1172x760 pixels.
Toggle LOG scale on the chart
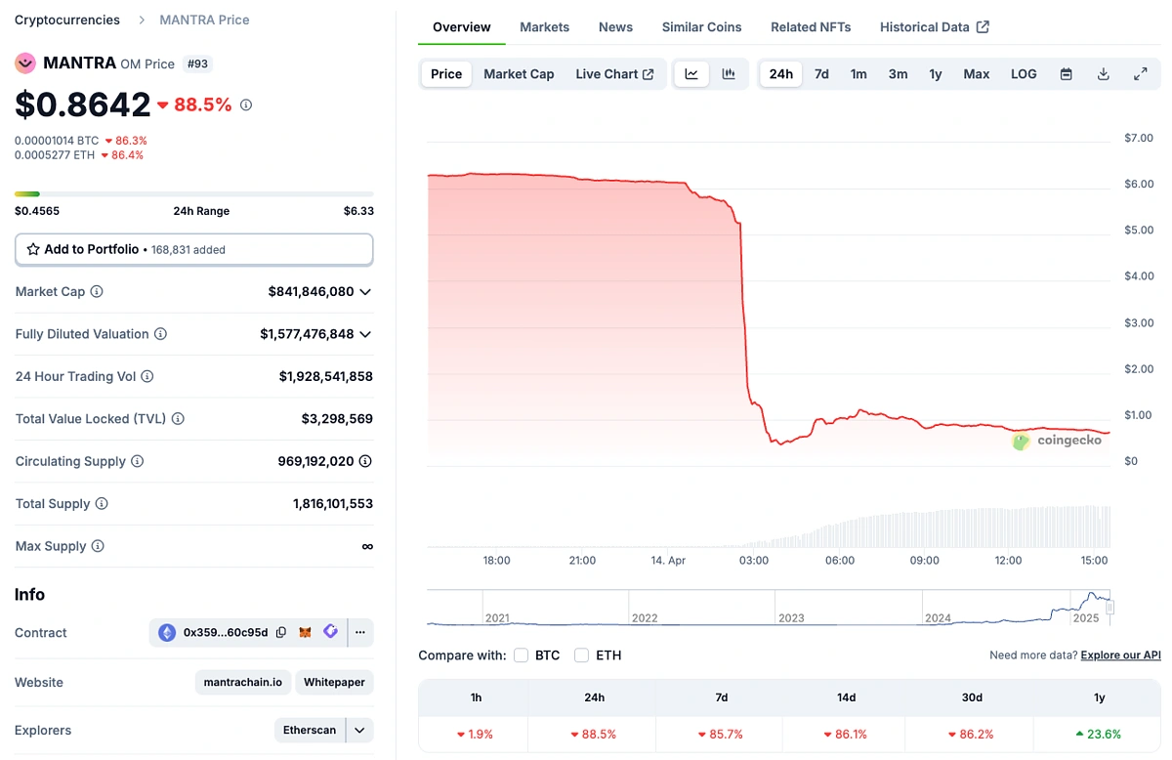pos(1023,73)
